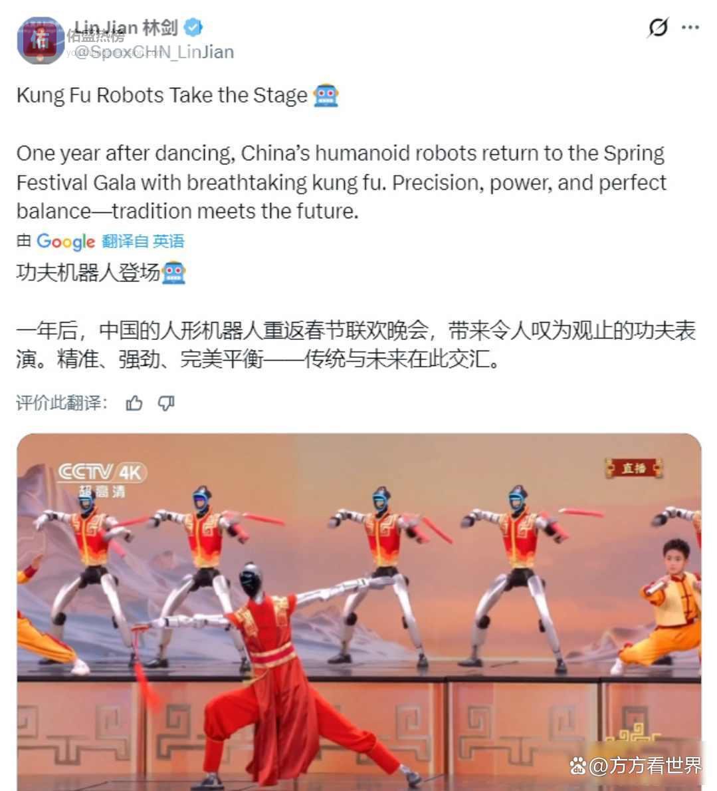This screenshot has height=791, width=717.
Task: Click the Grok slash-circle icon
Action: 658,27
